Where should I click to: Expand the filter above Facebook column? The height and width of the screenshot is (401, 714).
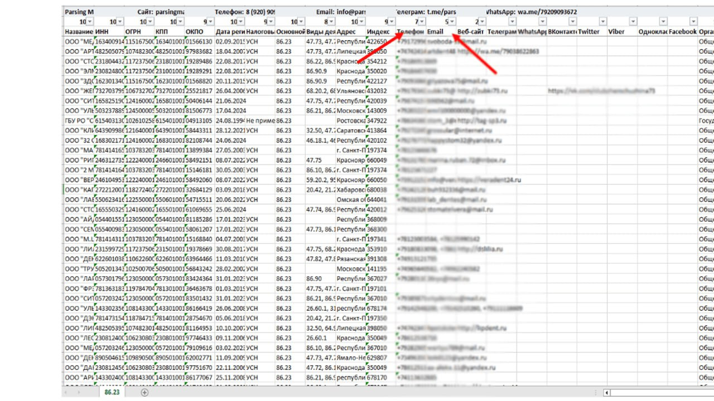[692, 21]
